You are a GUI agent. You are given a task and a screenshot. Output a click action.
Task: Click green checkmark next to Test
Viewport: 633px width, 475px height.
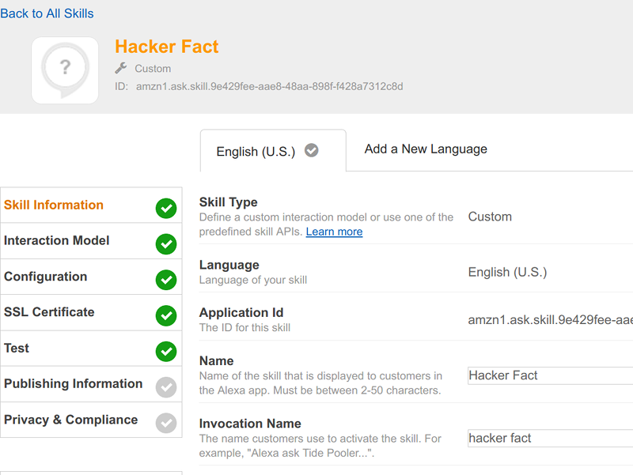tap(166, 351)
